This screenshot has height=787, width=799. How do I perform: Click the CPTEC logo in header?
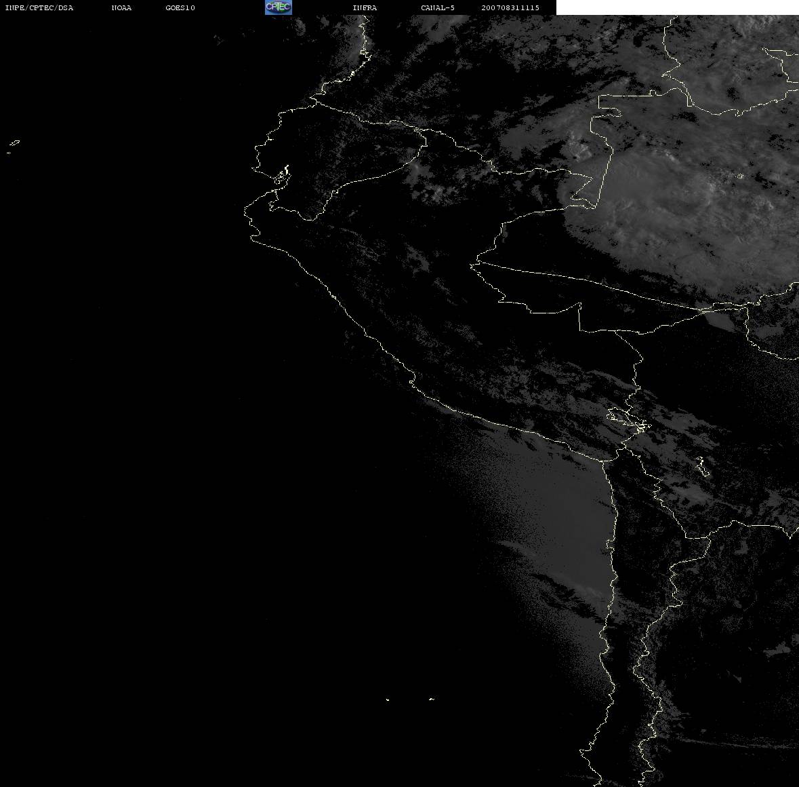pyautogui.click(x=279, y=7)
